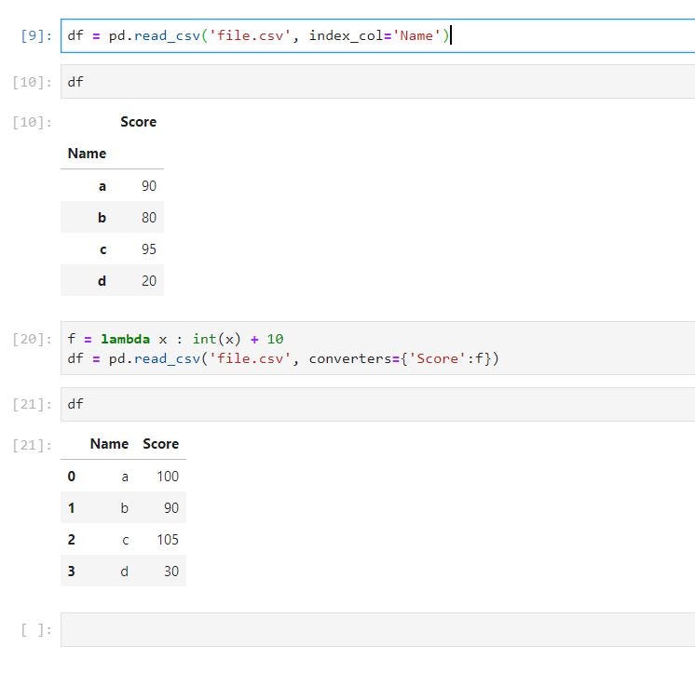Image resolution: width=695 pixels, height=686 pixels.
Task: Click the value 100 in the second table
Action: tap(168, 477)
